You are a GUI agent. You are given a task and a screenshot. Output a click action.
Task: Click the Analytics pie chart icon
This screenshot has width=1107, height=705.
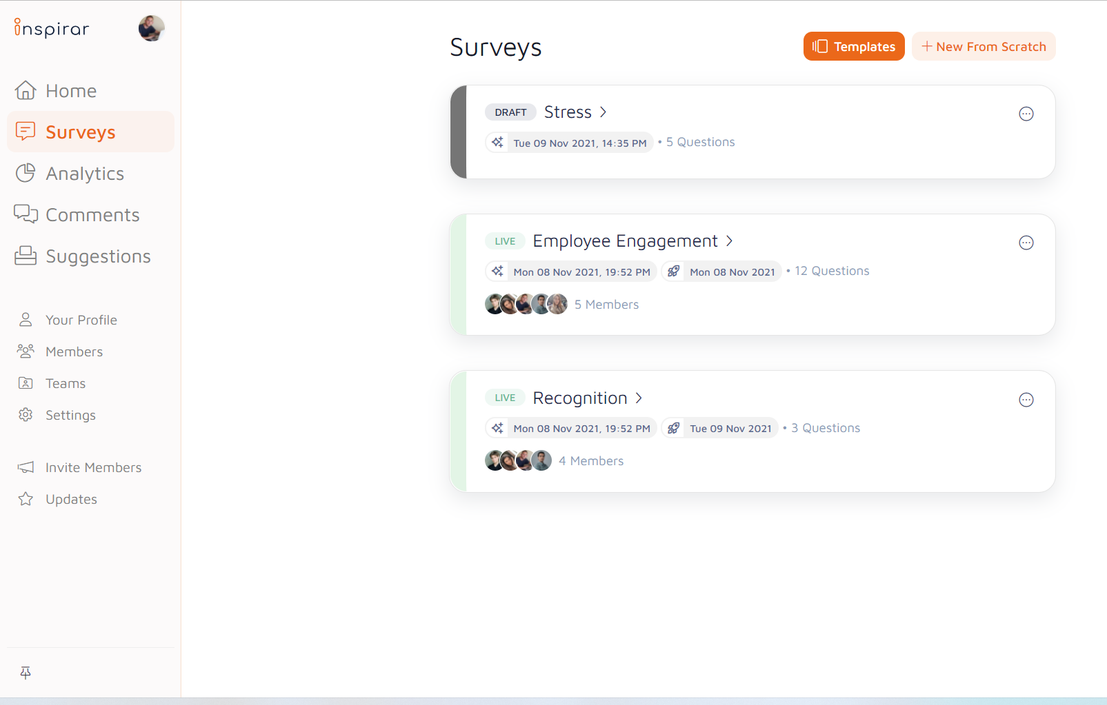coord(26,173)
